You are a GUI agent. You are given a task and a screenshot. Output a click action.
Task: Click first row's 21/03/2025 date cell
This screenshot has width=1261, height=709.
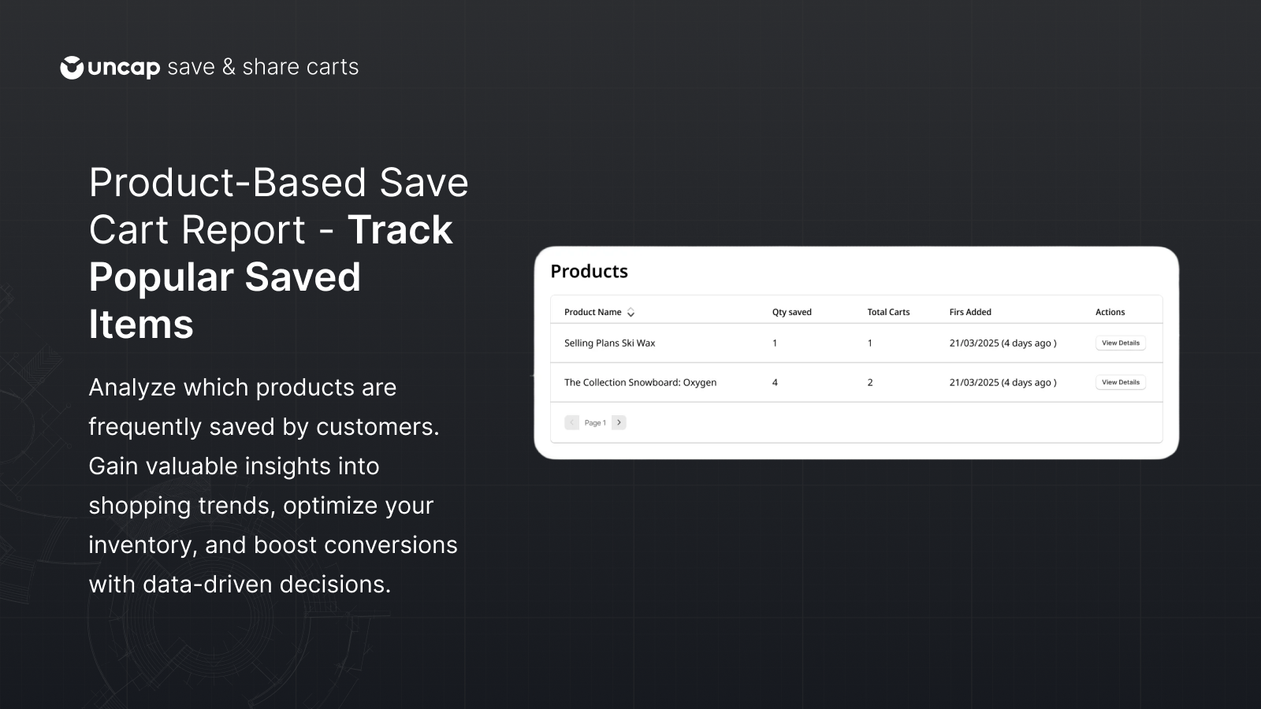1002,343
